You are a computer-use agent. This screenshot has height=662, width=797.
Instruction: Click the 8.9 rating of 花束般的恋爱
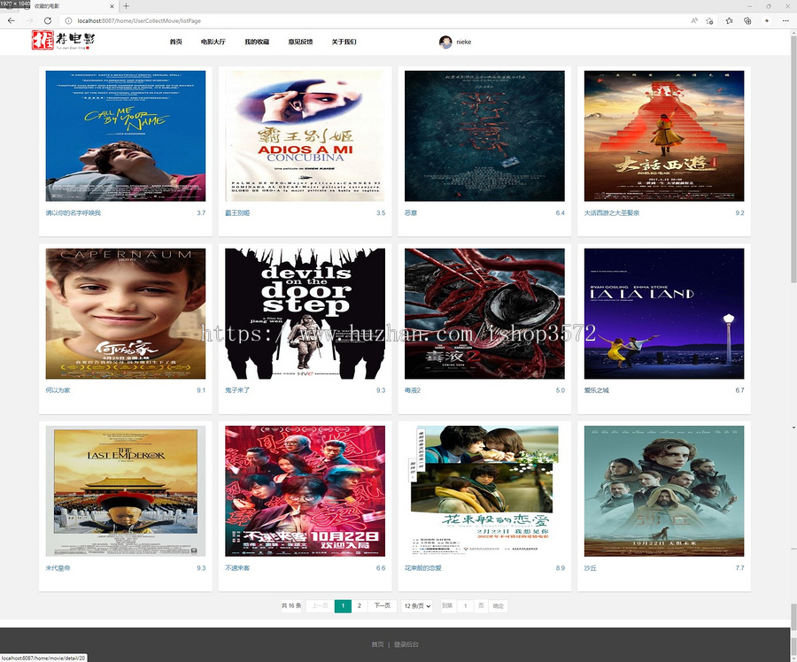click(561, 568)
